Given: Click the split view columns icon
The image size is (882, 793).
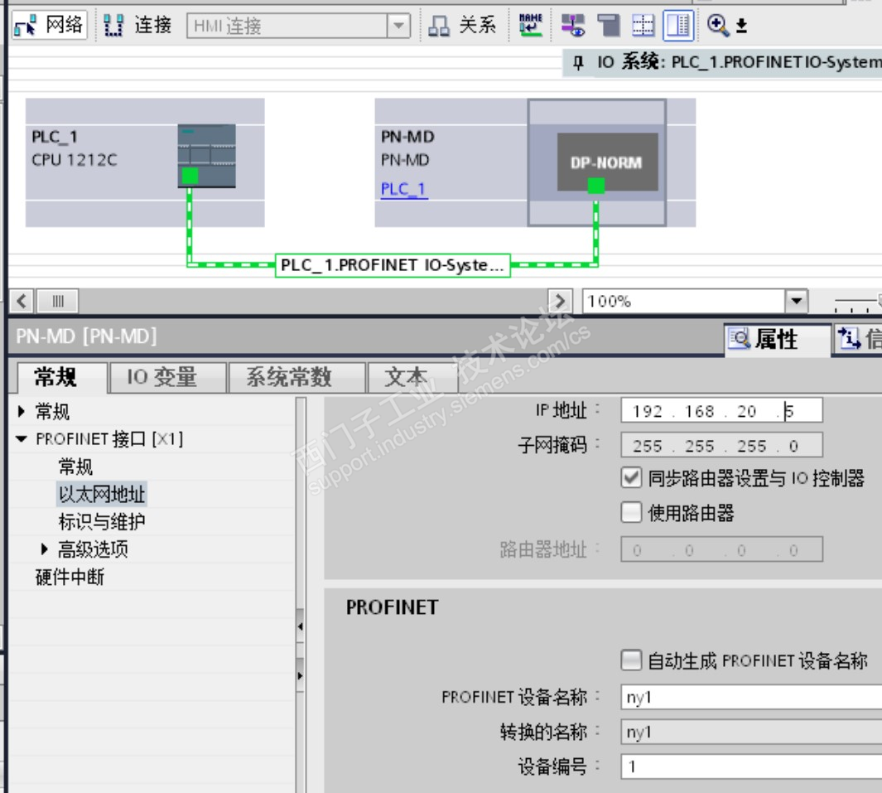Looking at the screenshot, I should [677, 26].
